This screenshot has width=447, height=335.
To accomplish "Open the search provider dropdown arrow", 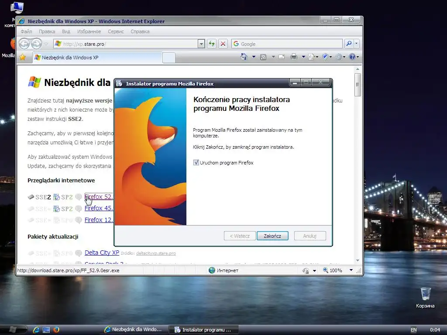I will tap(356, 44).
